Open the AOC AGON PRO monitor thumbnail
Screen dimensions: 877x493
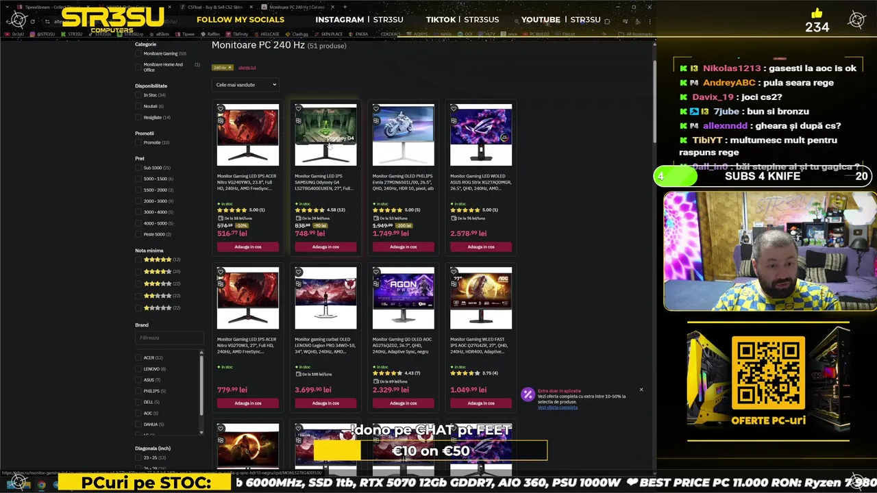[x=403, y=298]
